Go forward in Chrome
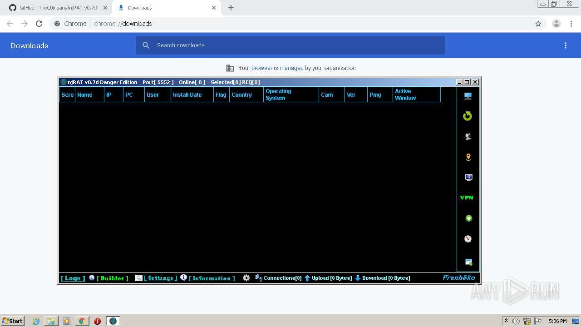 point(25,24)
